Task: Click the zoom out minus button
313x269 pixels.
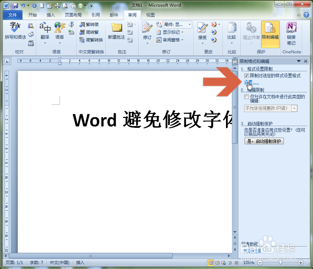Action: tap(260, 263)
